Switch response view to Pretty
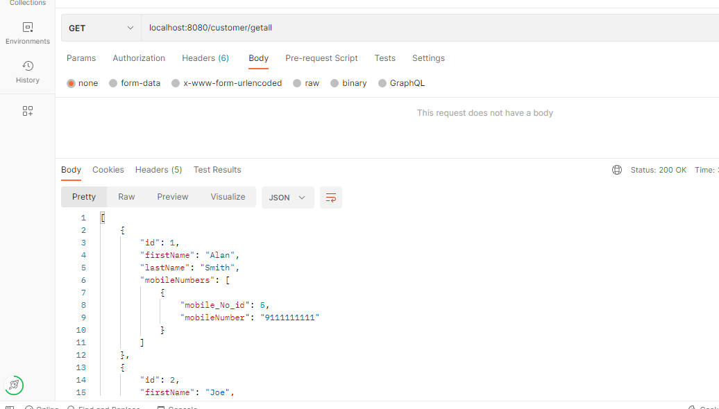Viewport: 719px width, 409px height. (84, 197)
